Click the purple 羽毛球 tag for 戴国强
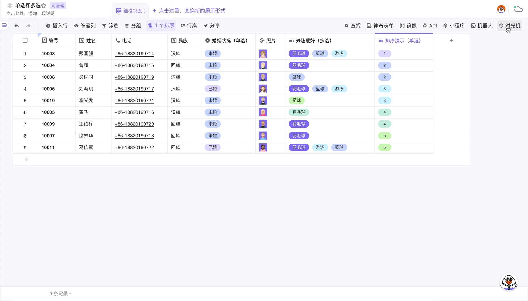 point(299,54)
